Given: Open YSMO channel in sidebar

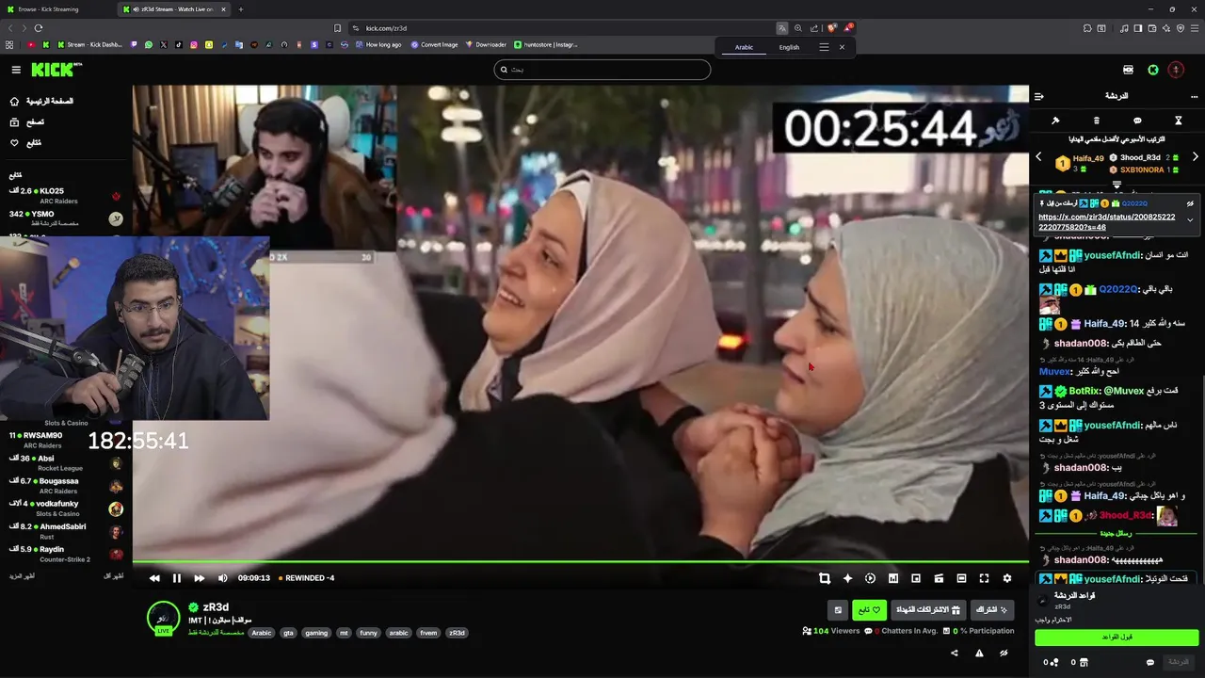Looking at the screenshot, I should tap(64, 218).
